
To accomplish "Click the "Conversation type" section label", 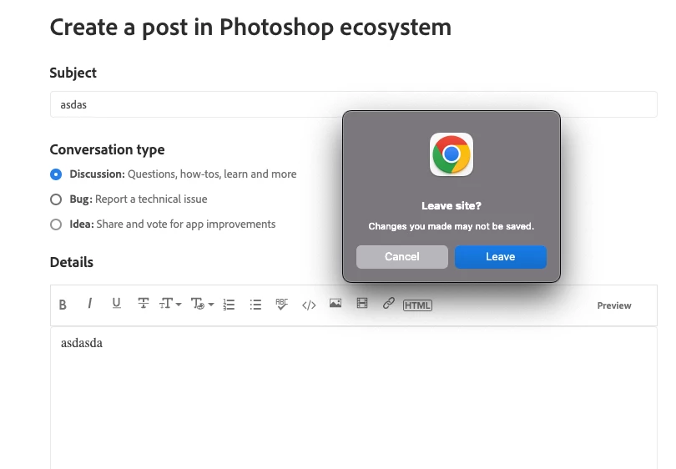I will point(107,149).
